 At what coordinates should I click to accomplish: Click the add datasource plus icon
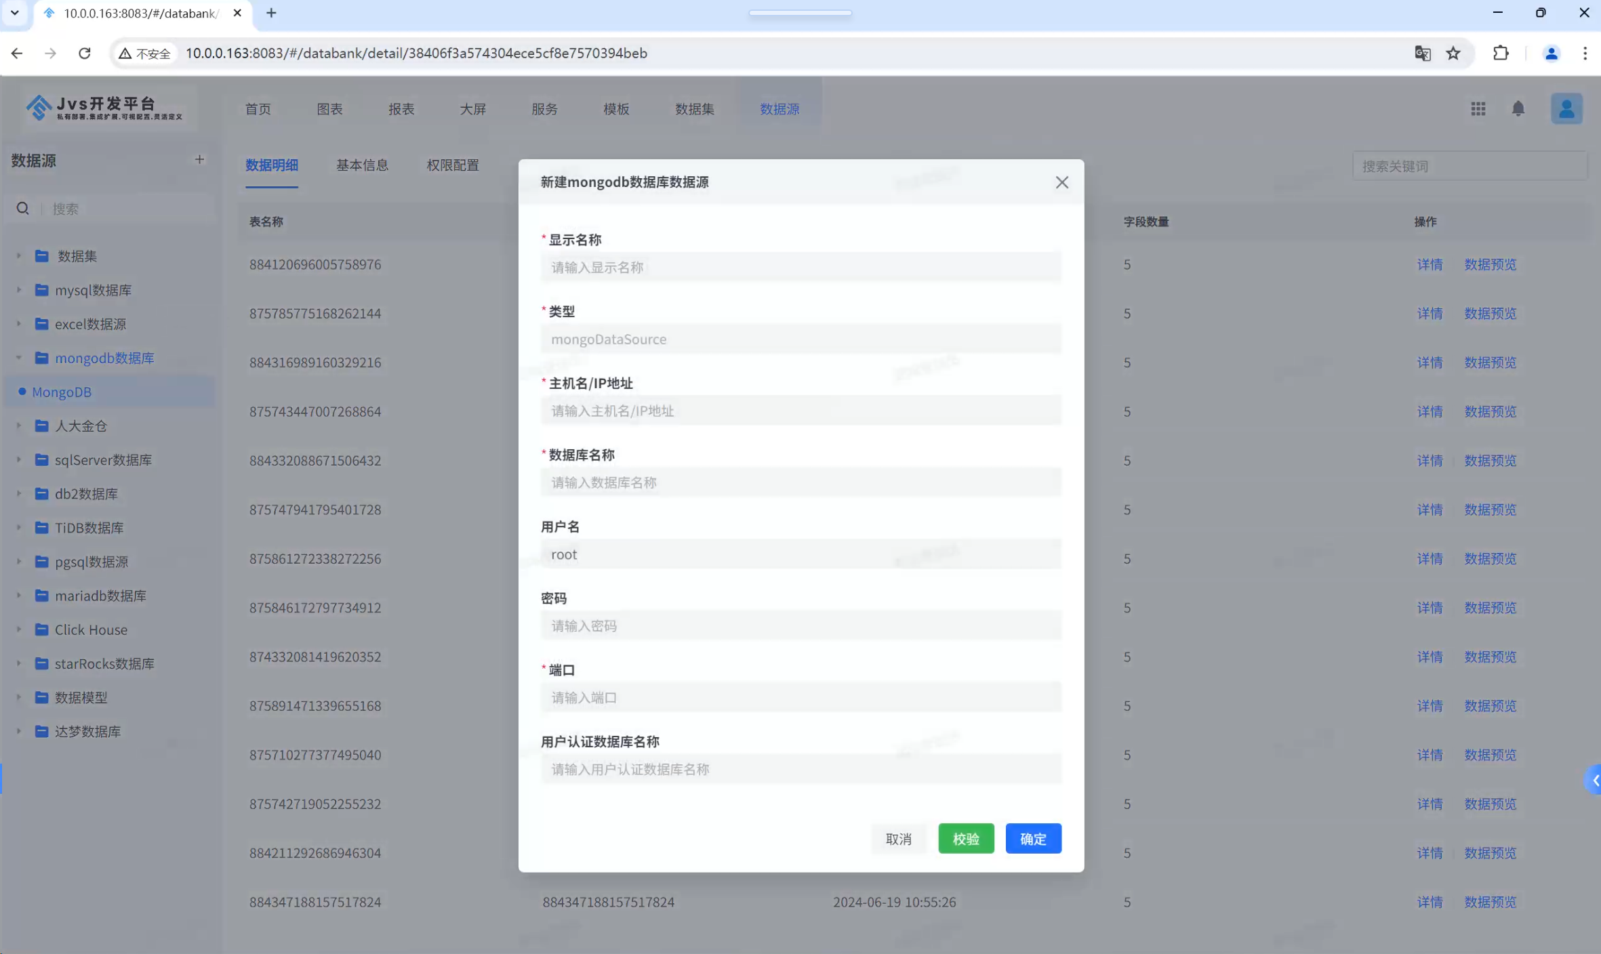(x=199, y=160)
